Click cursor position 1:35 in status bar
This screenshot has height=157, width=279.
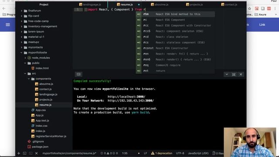(x=125, y=153)
